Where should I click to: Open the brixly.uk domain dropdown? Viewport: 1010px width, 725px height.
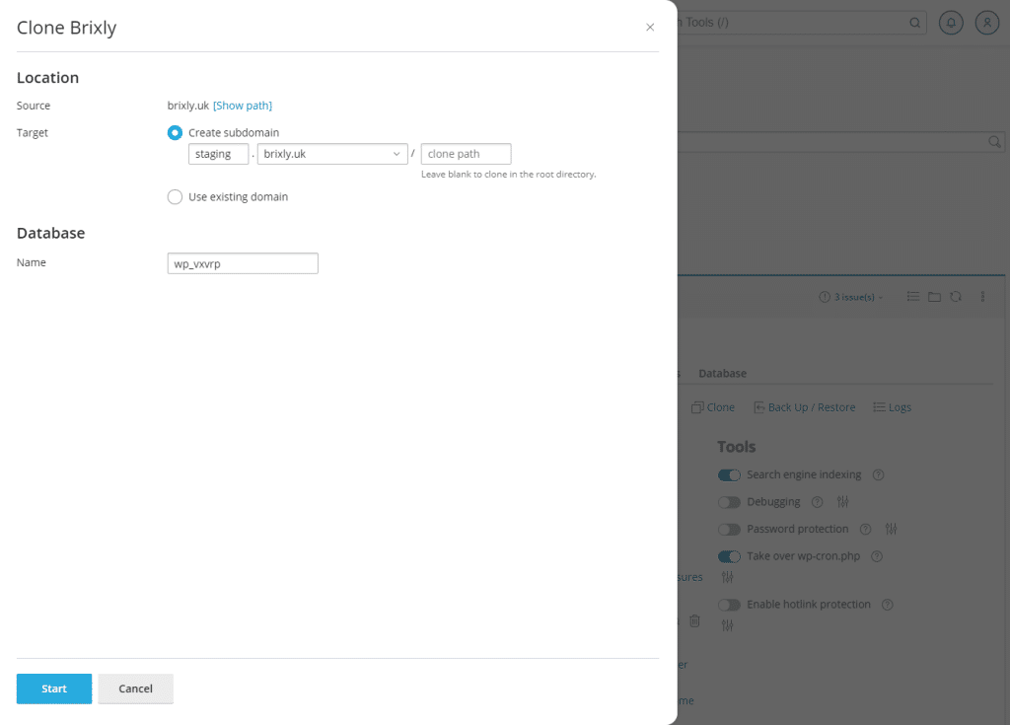(332, 154)
